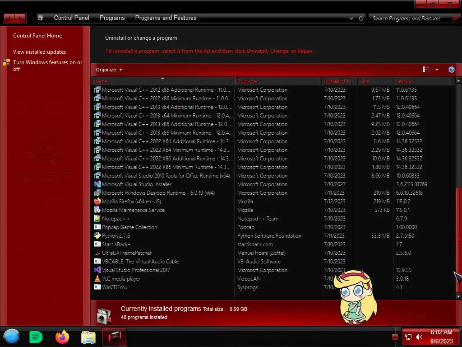Select the VideoLAN publisher cell
This screenshot has height=347, width=462.
[x=249, y=278]
